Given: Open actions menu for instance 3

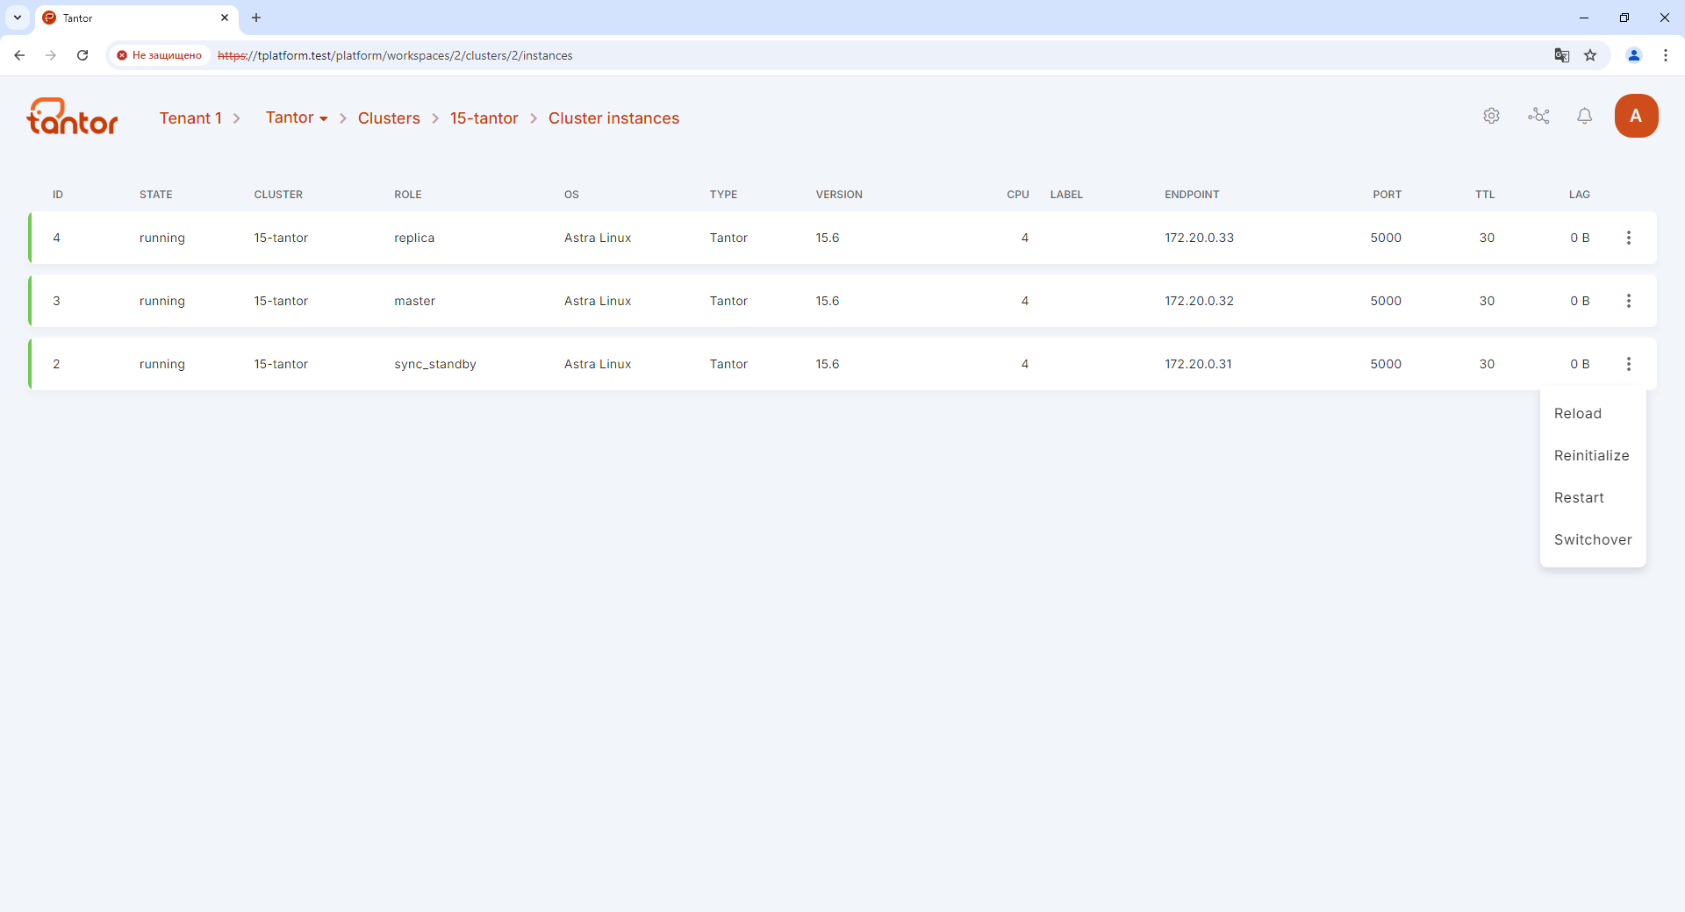Looking at the screenshot, I should [x=1628, y=301].
